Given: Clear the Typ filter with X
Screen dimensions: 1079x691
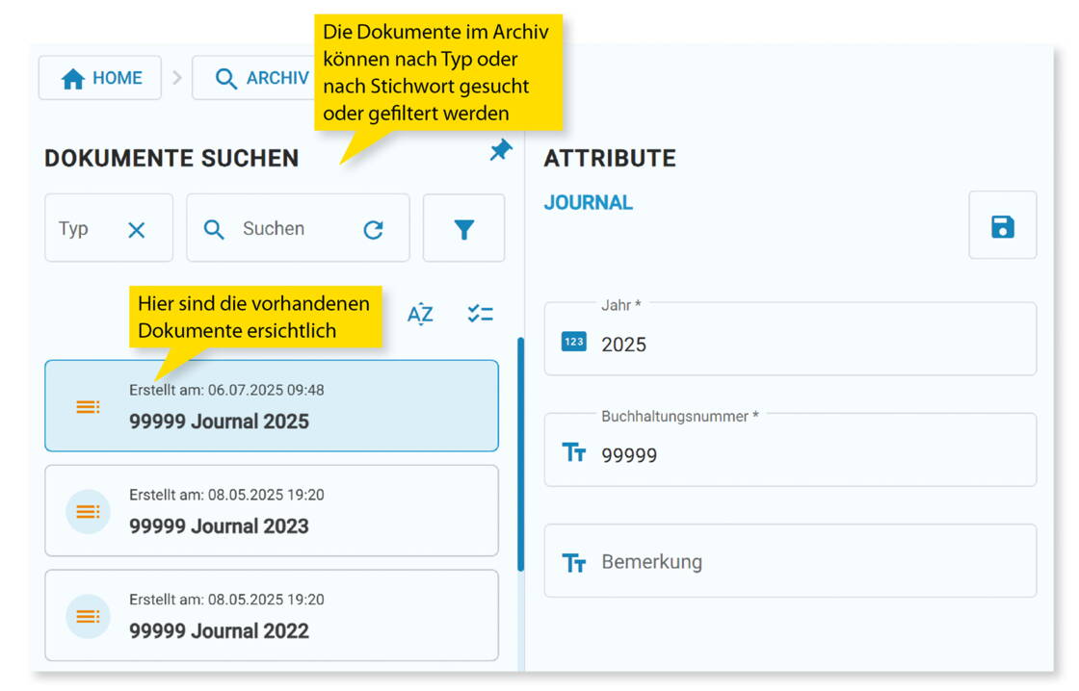Looking at the screenshot, I should click(137, 229).
